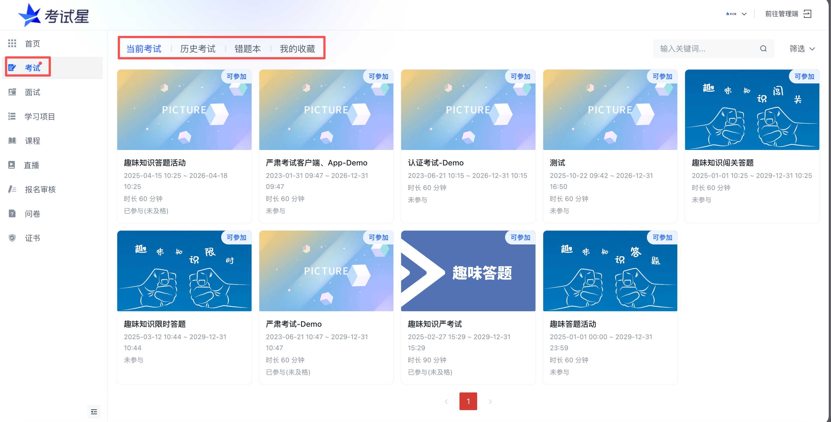Click the 首页 grid icon in sidebar
This screenshot has width=831, height=422.
click(12, 43)
